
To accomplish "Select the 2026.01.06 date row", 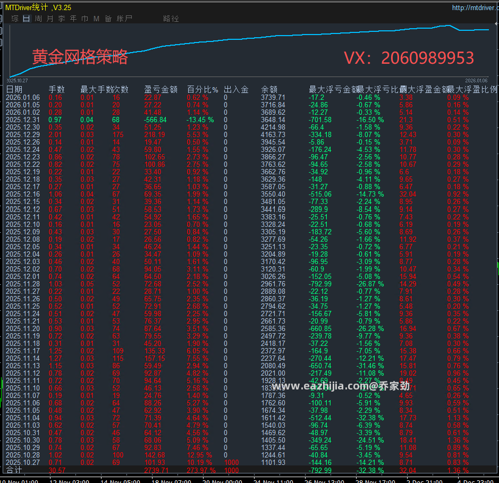I will coord(23,97).
